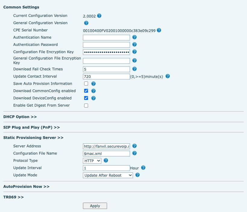This screenshot has width=247, height=212.
Task: Open help for General Configuration Version
Action: click(86, 23)
